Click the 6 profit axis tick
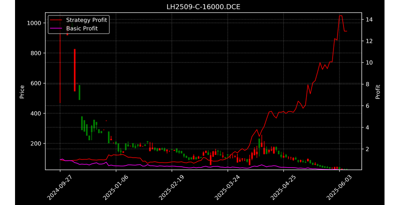 tap(367, 106)
